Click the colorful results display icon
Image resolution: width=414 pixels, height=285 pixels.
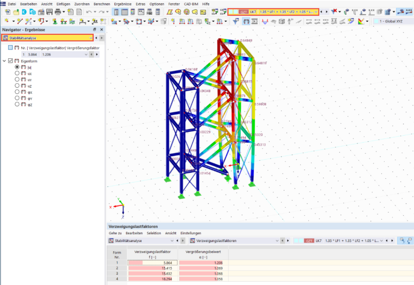coord(361,21)
